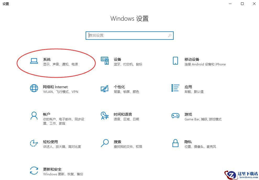This screenshot has height=180, width=259.
Task: Select the 网络和 Internet title
Action: pyautogui.click(x=55, y=87)
